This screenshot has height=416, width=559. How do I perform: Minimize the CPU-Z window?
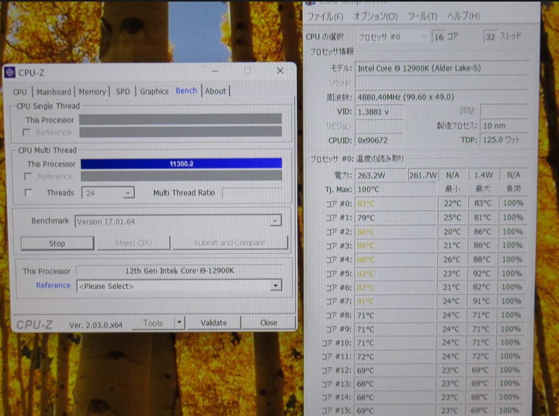(x=215, y=72)
